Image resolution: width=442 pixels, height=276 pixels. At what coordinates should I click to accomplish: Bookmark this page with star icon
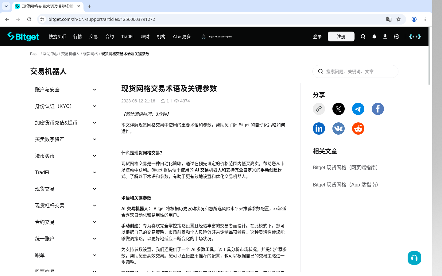399,19
